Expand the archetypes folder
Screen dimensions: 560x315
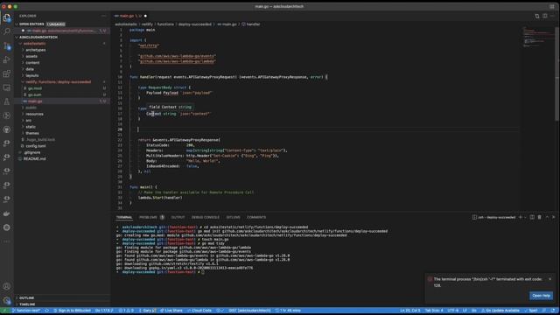click(x=35, y=50)
